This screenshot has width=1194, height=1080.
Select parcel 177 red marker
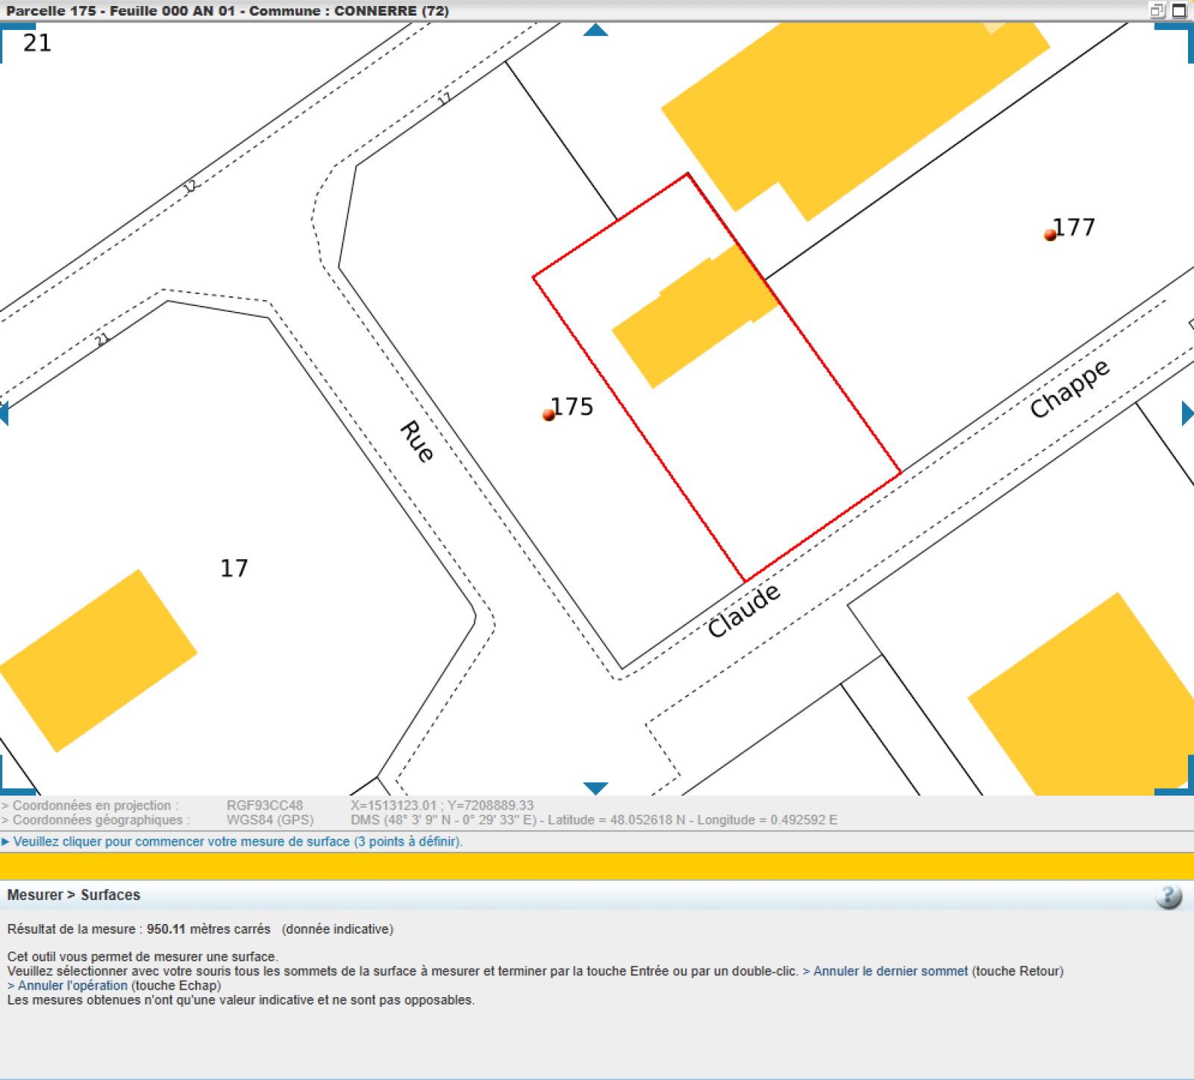[1050, 235]
